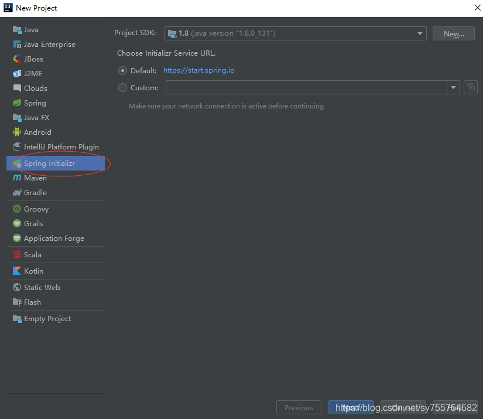Click the Java FX folder icon
The height and width of the screenshot is (419, 483).
tap(17, 117)
